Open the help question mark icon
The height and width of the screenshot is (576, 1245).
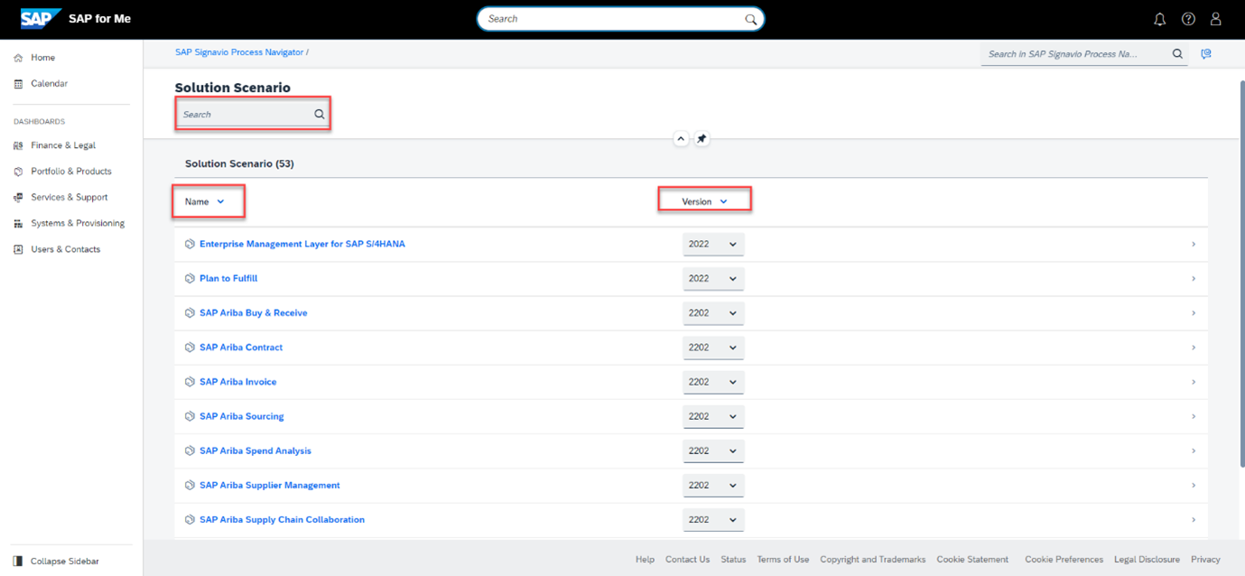1188,19
